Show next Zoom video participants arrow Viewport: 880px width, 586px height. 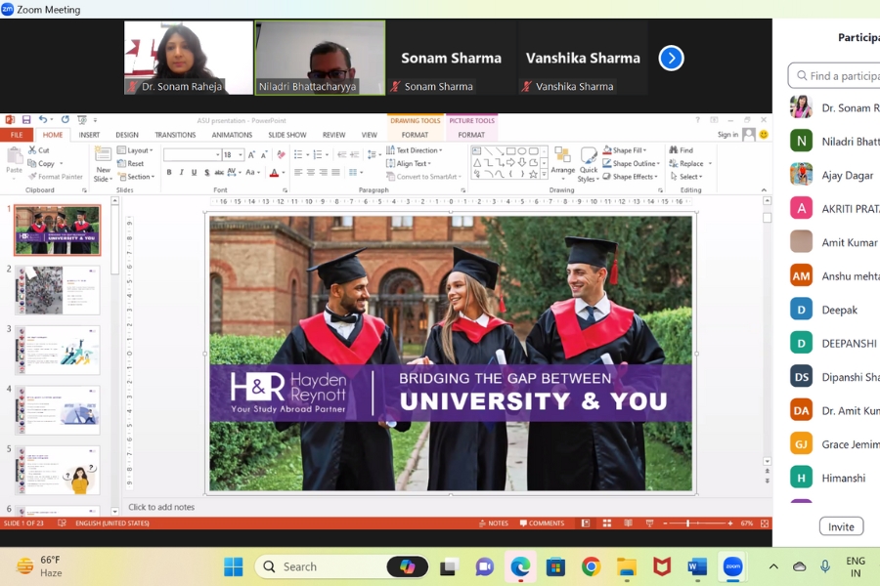coord(671,58)
